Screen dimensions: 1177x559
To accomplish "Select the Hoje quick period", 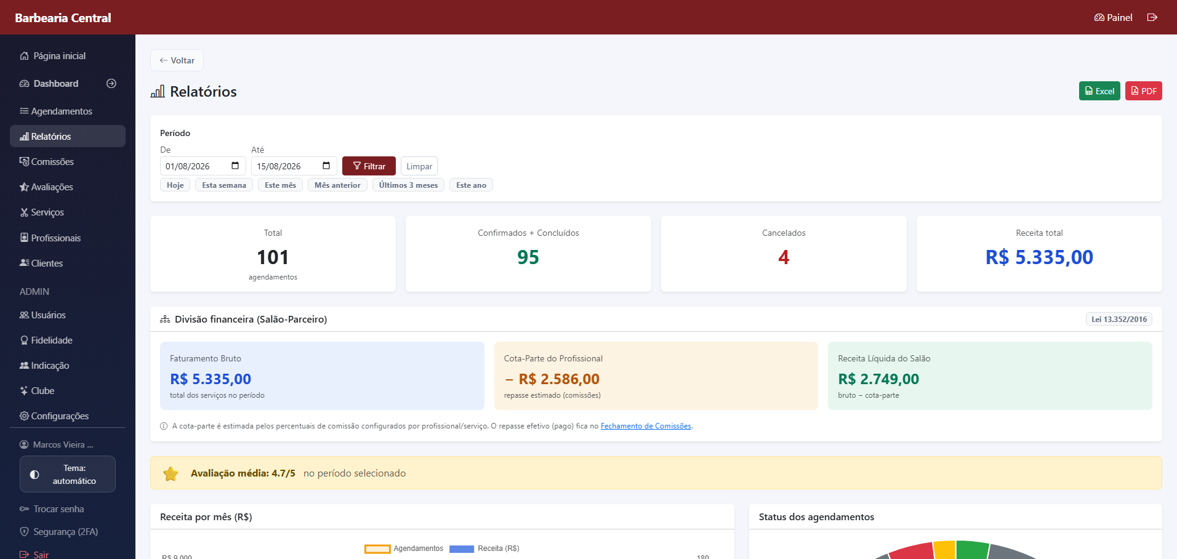I will pos(175,185).
